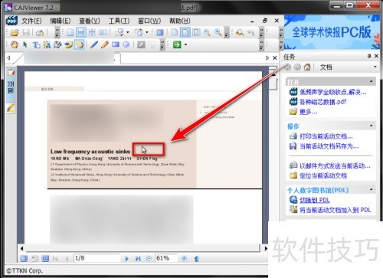The height and width of the screenshot is (278, 383).
Task: Collapse the 个人数字图书馆(PDL) section
Action: (371, 189)
